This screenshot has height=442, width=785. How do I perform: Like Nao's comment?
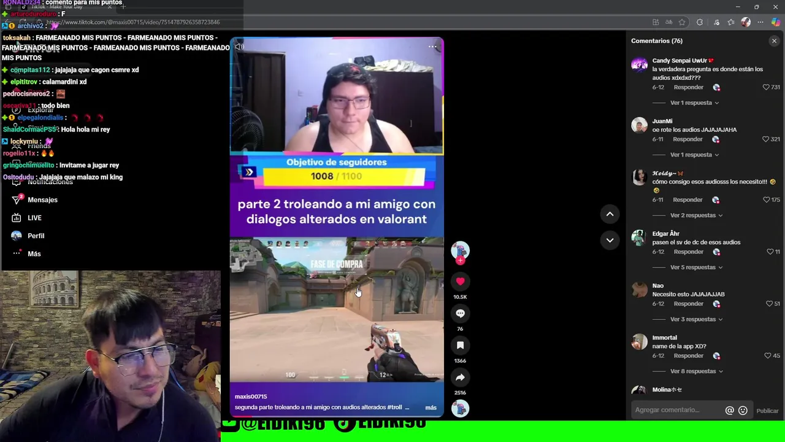(x=769, y=304)
